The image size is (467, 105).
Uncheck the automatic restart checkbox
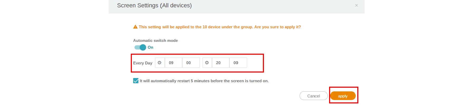[136, 81]
